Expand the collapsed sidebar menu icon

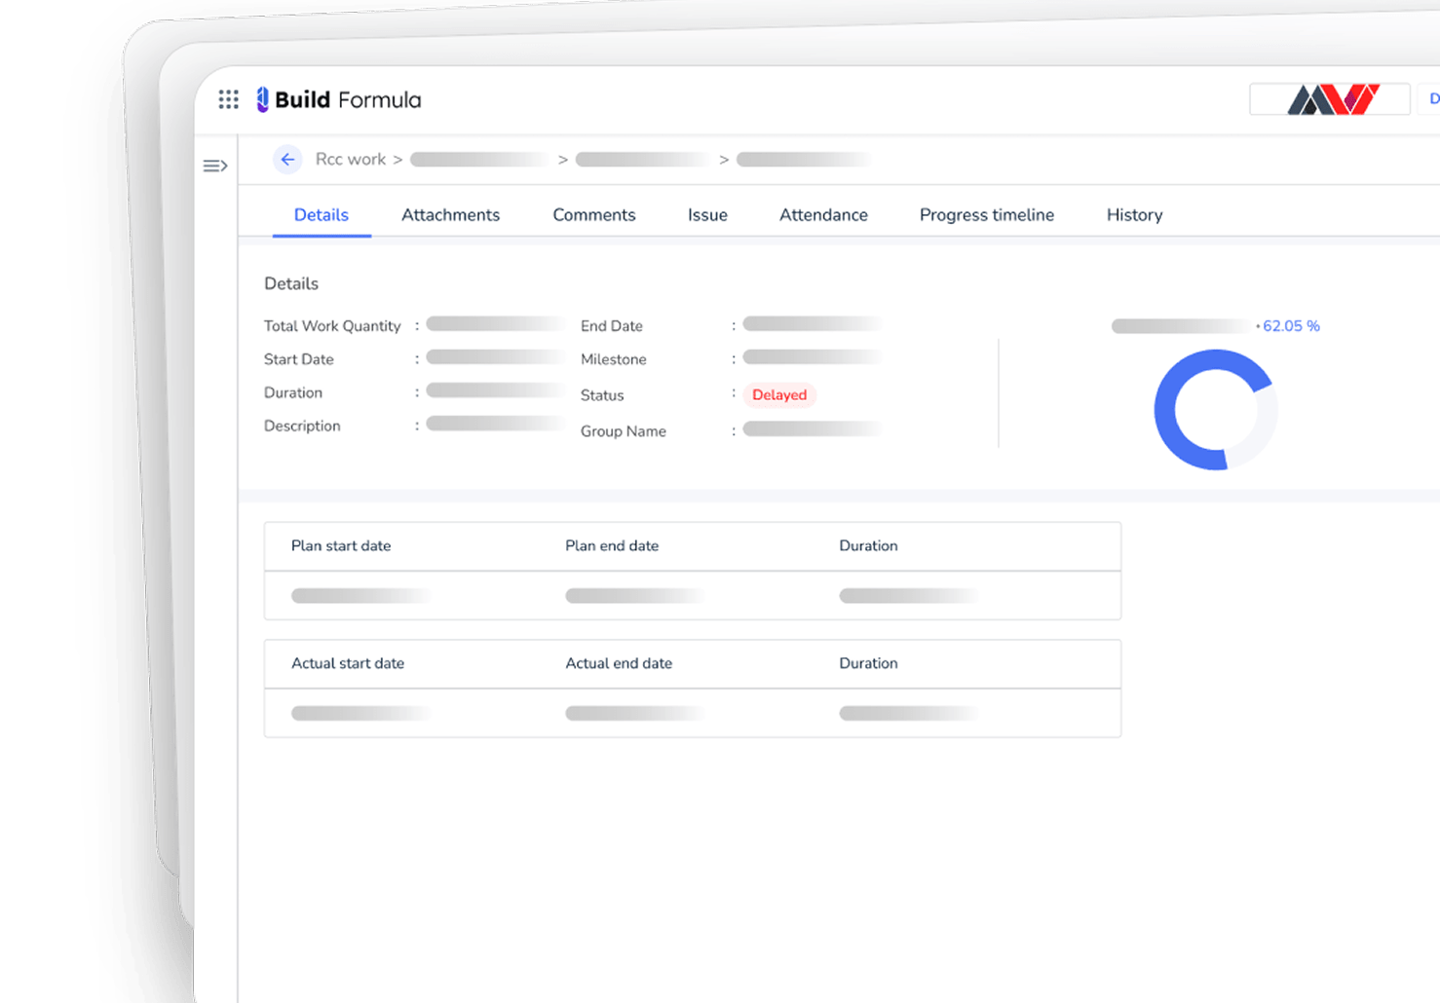pyautogui.click(x=215, y=167)
